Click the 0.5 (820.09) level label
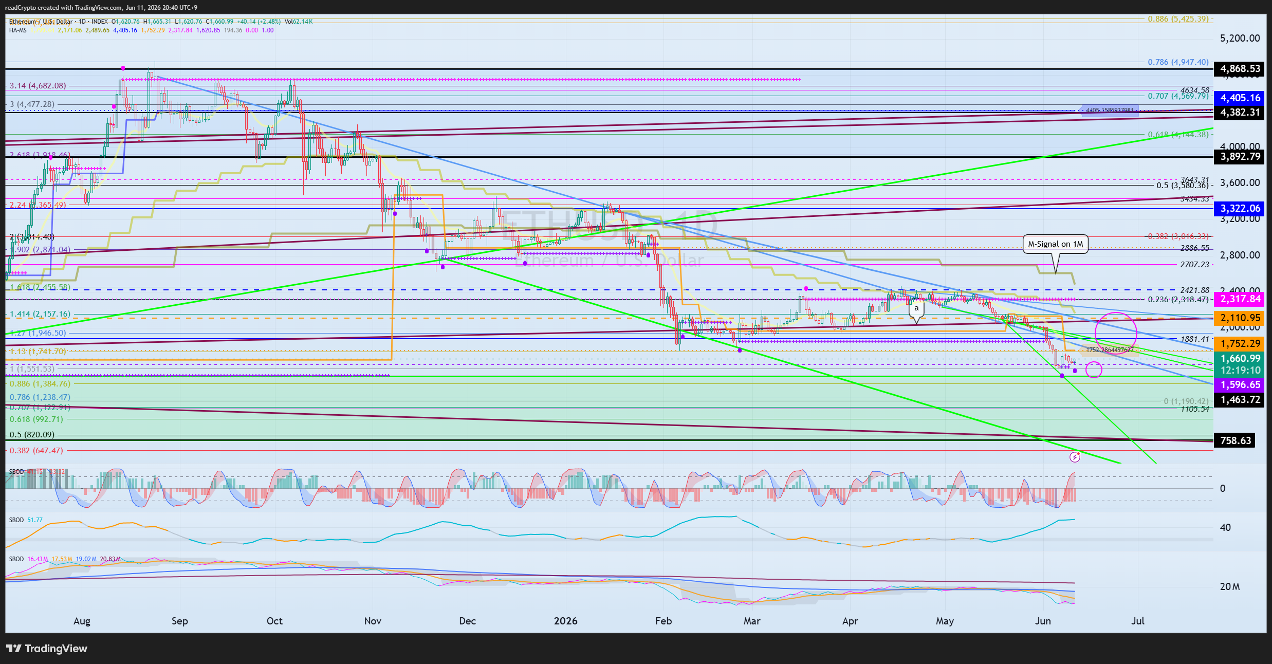The height and width of the screenshot is (664, 1272). (x=32, y=435)
